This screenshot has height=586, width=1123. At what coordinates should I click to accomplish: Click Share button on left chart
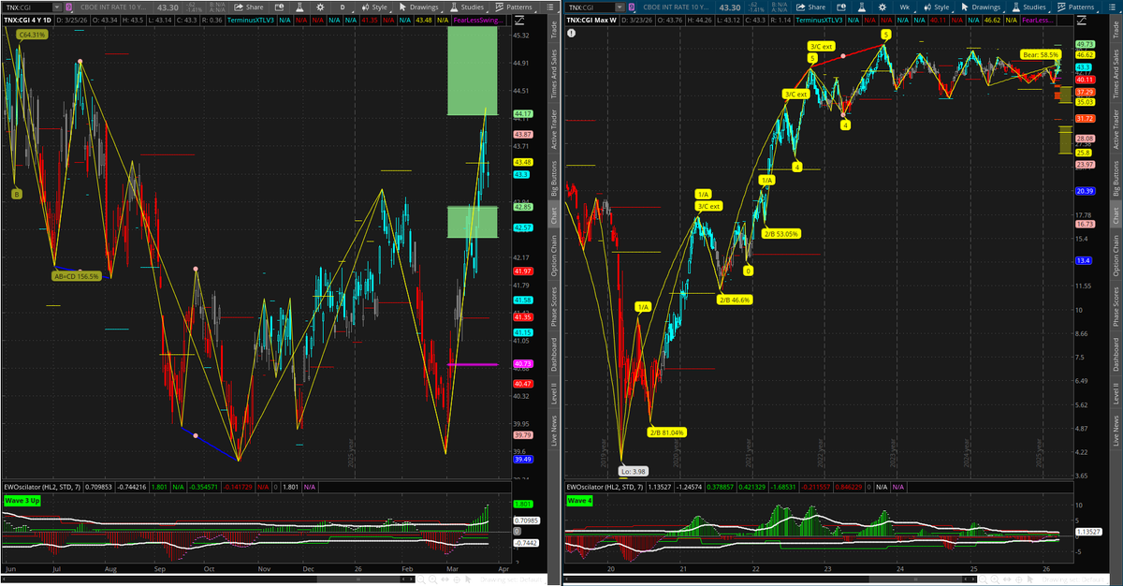248,7
